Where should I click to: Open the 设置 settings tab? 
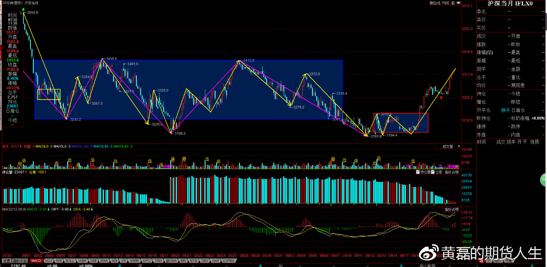pos(6,261)
